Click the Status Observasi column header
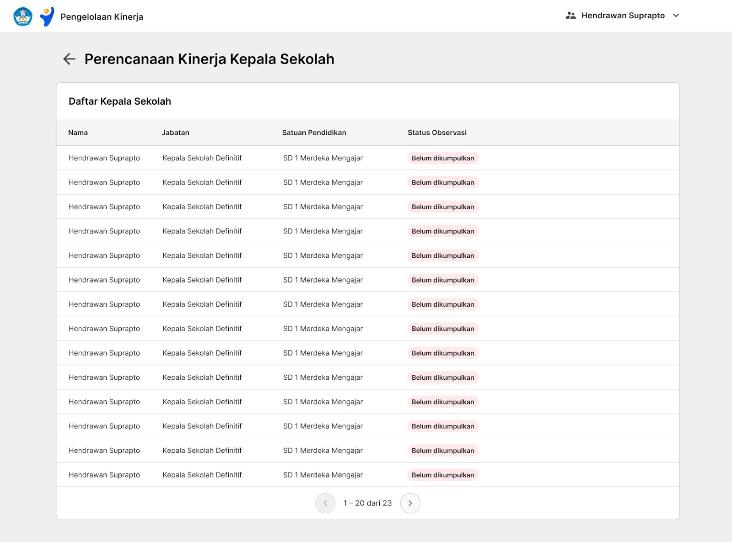The height and width of the screenshot is (542, 732). [x=437, y=133]
